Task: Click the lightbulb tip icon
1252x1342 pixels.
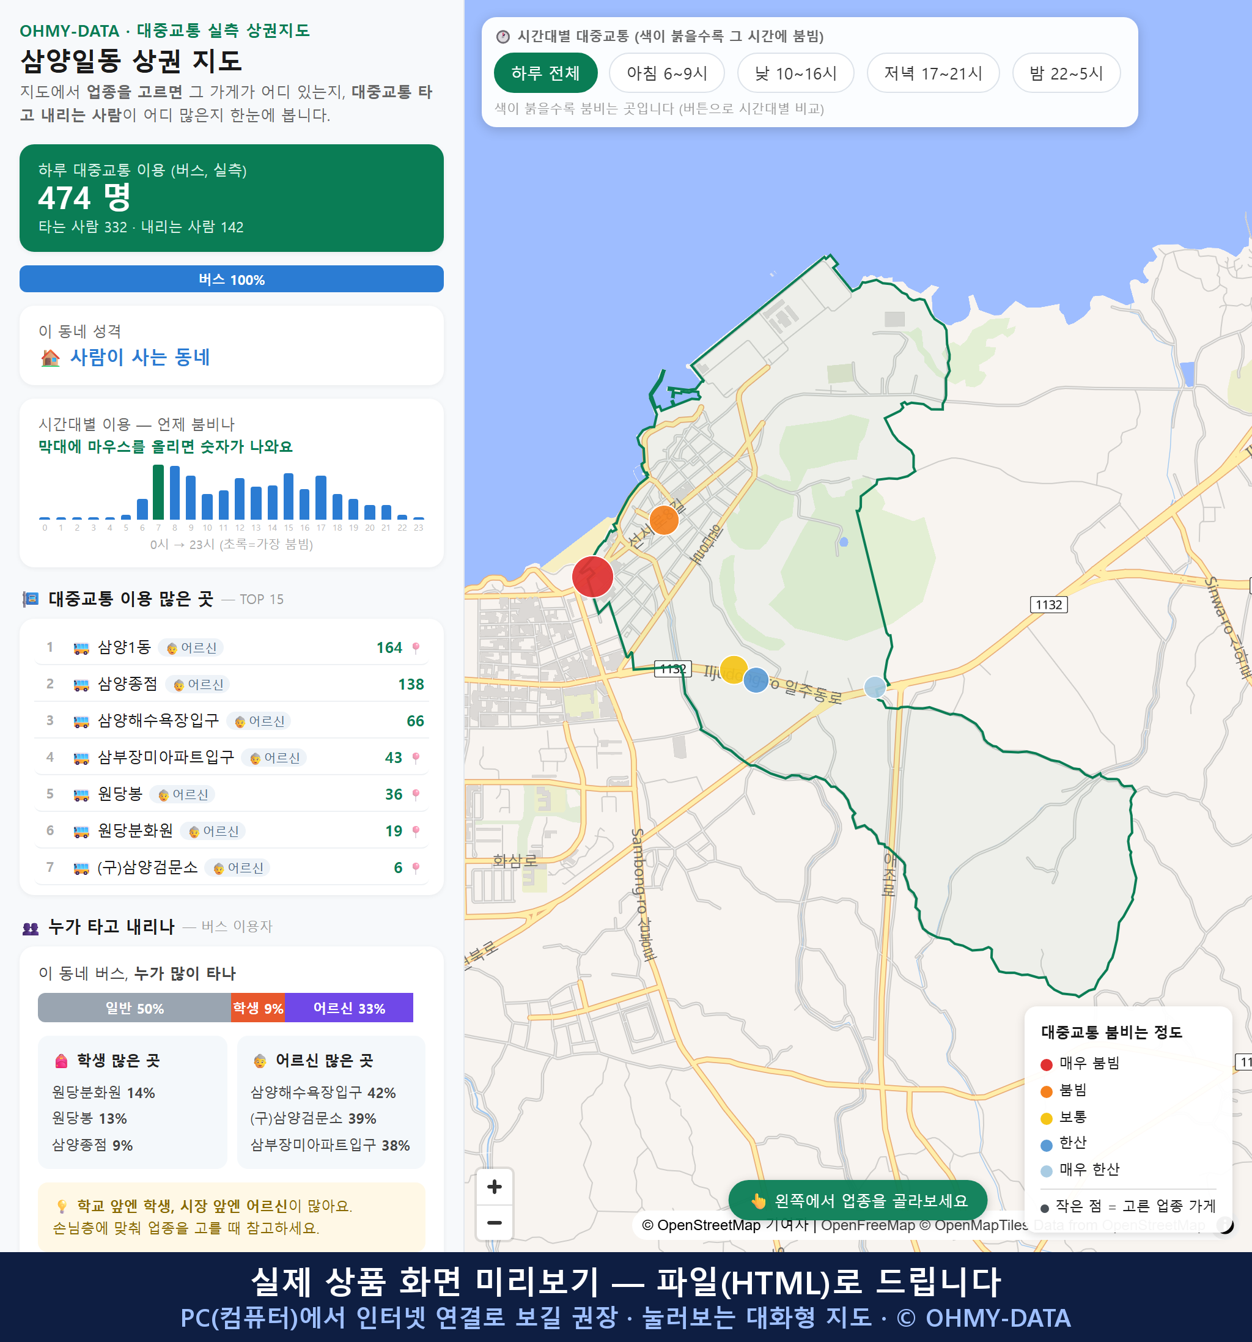Action: pos(62,1206)
